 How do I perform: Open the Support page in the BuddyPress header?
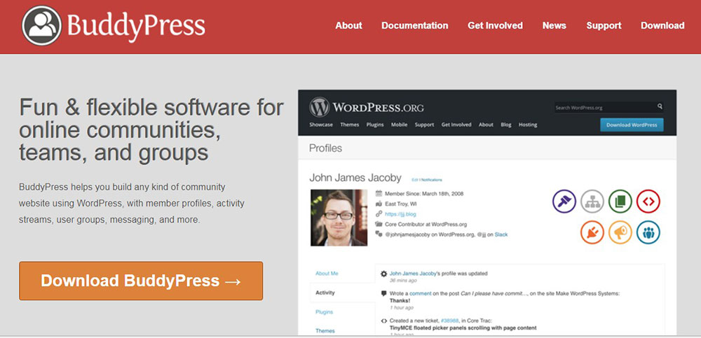point(604,25)
